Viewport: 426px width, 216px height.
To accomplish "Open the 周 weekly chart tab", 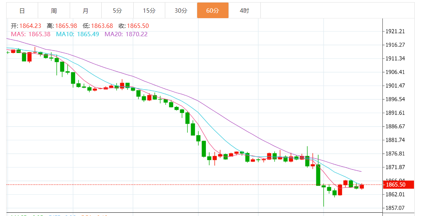I will click(54, 11).
